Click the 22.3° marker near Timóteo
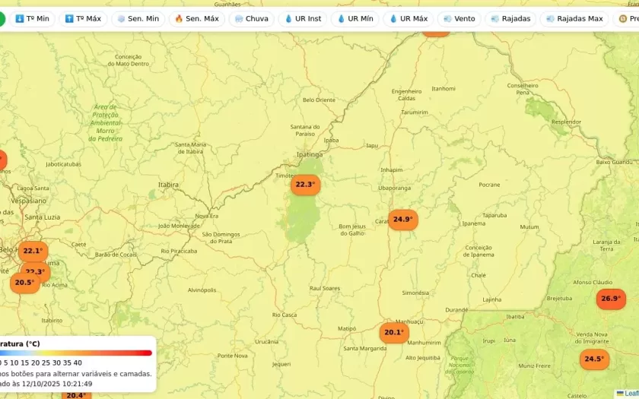Image resolution: width=639 pixels, height=399 pixels. (305, 185)
